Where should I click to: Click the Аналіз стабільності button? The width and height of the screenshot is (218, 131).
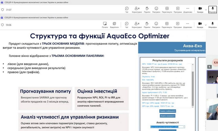pyautogui.click(x=167, y=111)
